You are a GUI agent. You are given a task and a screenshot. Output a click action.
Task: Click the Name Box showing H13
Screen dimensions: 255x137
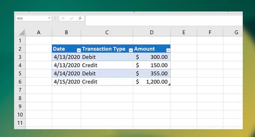tap(33, 19)
